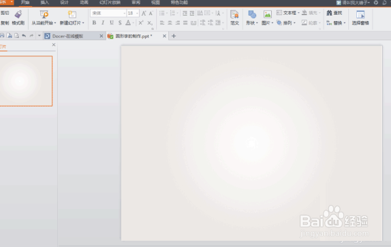Open the fill color (填充) control

(311, 13)
